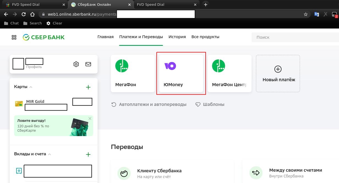Screen dimensions: 339x183
Task: Select the МегаФон payment icon
Action: point(122,66)
